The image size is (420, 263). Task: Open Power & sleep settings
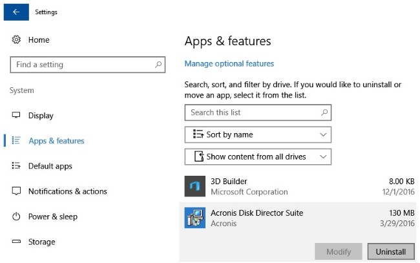pos(53,216)
